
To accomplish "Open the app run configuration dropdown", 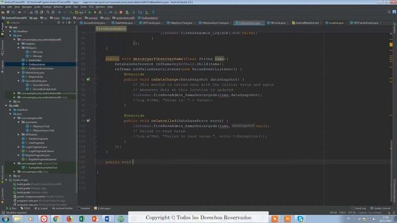I will (81, 12).
